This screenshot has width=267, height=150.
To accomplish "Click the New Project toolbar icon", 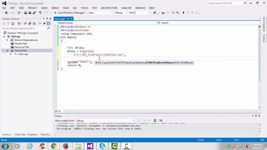I will (19, 13).
